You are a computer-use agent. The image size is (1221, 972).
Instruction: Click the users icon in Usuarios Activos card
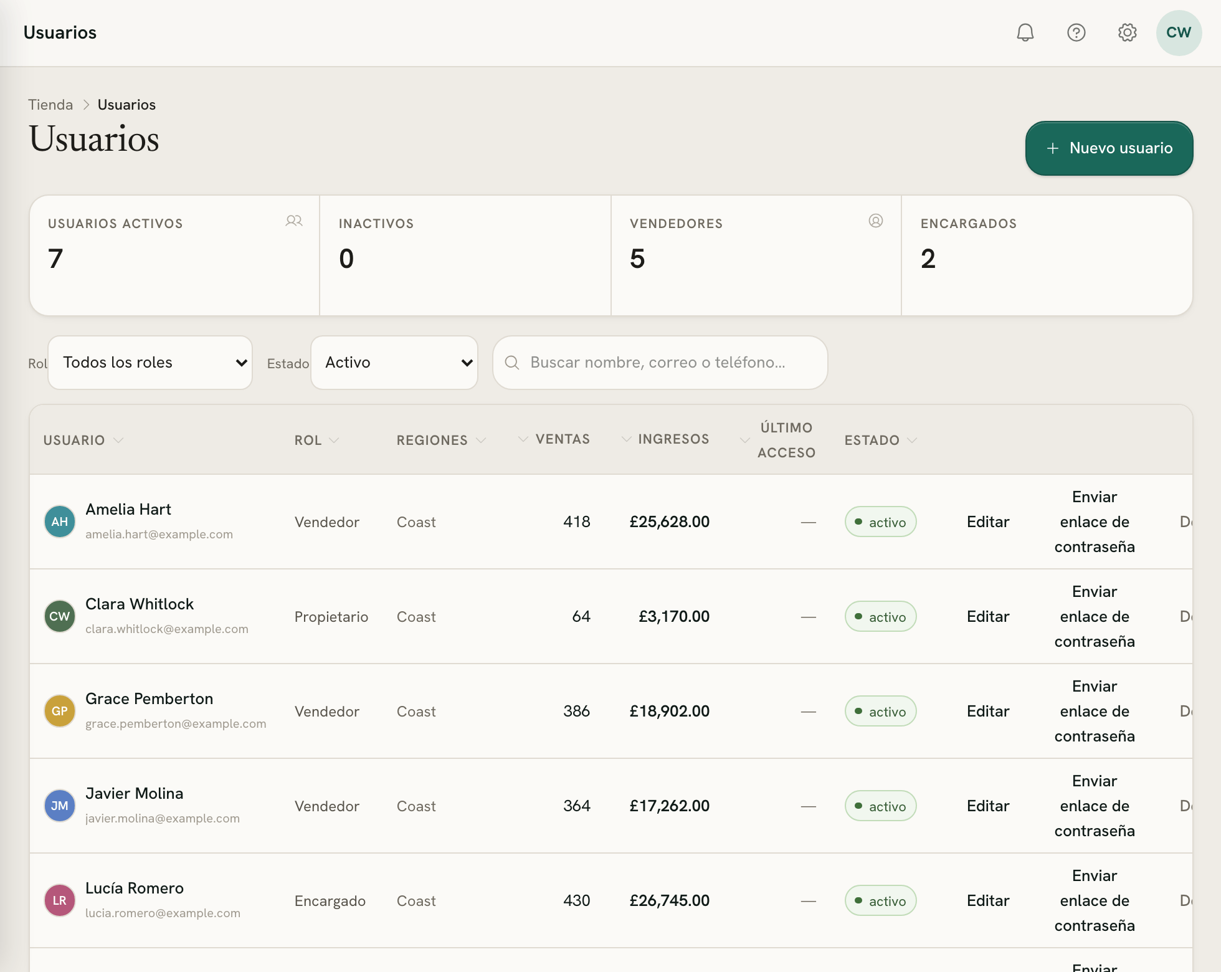point(294,221)
